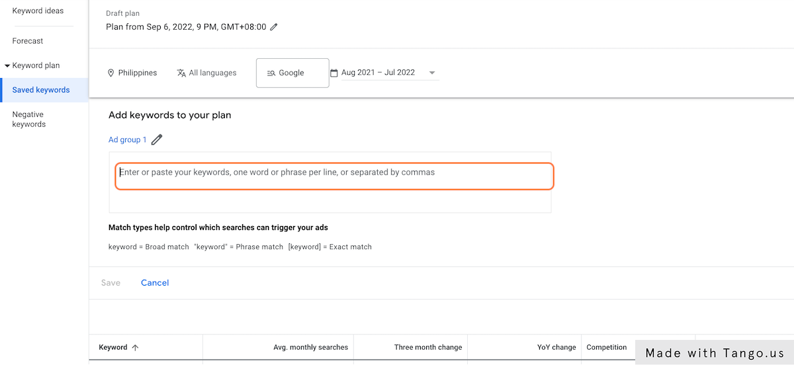Collapse the Keyword plan section
The height and width of the screenshot is (365, 794).
pos(7,65)
